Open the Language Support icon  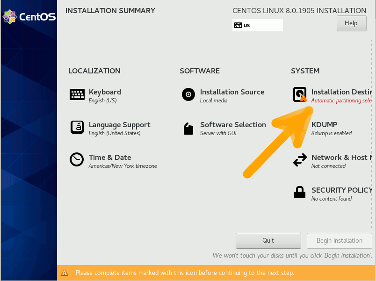tap(77, 127)
